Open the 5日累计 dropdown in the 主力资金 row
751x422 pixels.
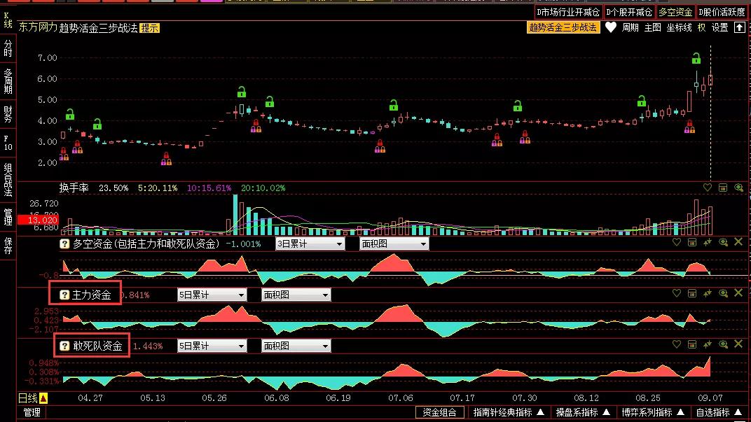pos(212,295)
